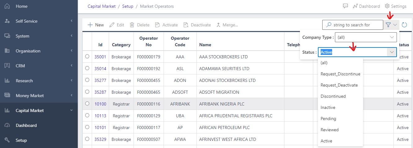Choose Pending status option
Image resolution: width=413 pixels, height=148 pixels.
(341, 119)
